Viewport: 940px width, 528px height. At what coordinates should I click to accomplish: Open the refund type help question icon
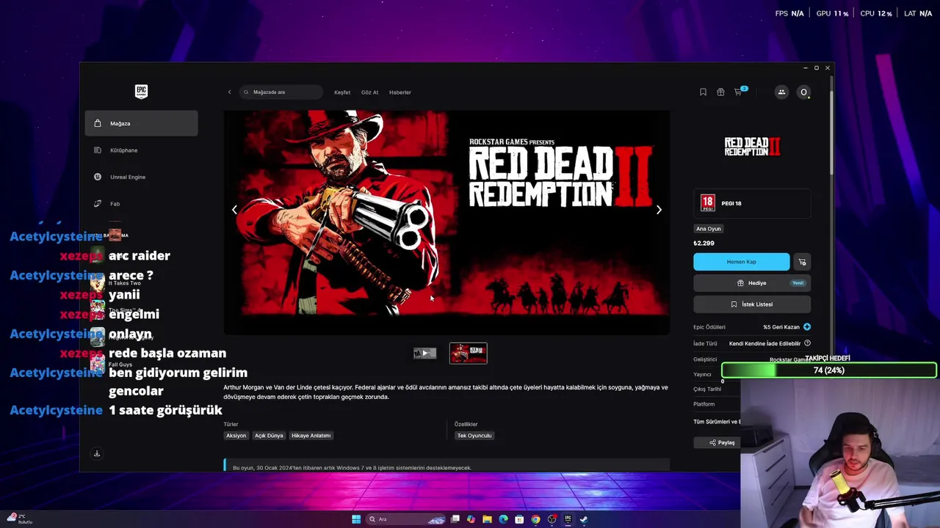pyautogui.click(x=807, y=343)
